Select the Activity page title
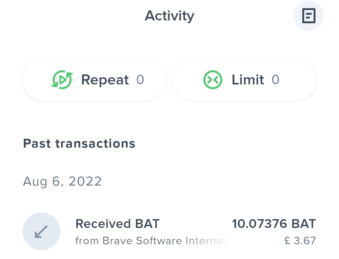 (x=169, y=16)
